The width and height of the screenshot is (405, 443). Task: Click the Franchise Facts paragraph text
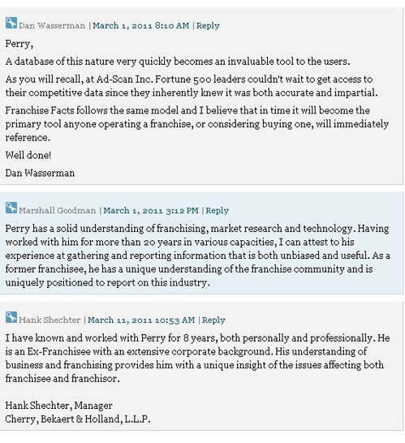[197, 124]
